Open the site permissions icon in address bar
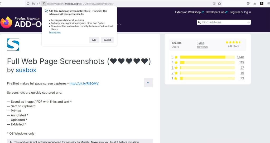The image size is (270, 143). [x=38, y=3]
